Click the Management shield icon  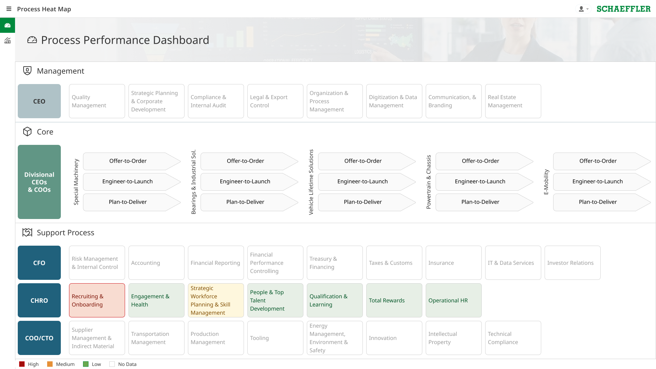point(27,71)
